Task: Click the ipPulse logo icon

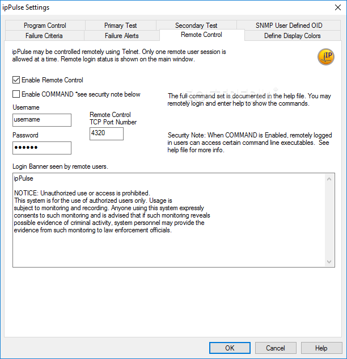Action: coord(326,57)
